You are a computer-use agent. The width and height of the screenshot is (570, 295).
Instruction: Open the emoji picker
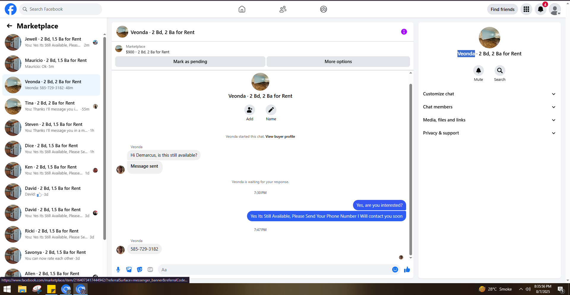(395, 270)
